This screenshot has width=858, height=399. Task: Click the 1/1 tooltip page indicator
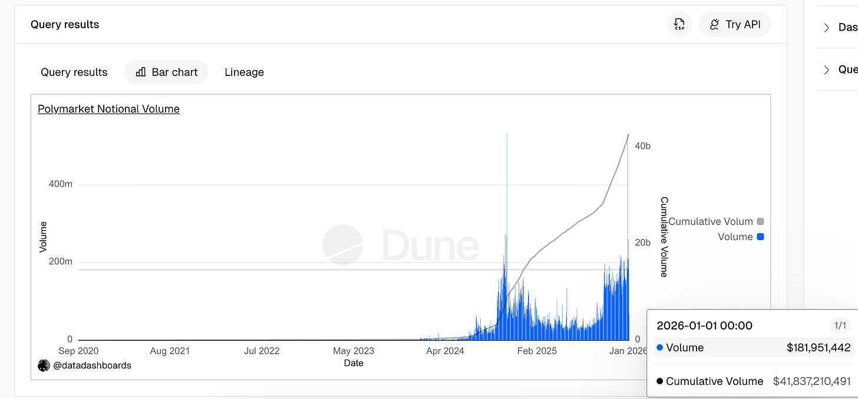click(x=841, y=325)
